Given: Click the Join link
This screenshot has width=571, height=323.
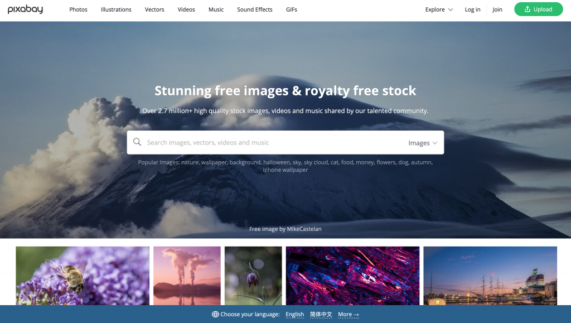Looking at the screenshot, I should tap(497, 9).
